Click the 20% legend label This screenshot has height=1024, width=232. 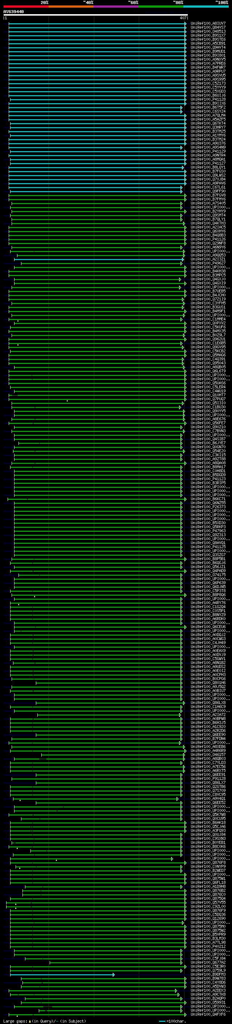(45, 3)
